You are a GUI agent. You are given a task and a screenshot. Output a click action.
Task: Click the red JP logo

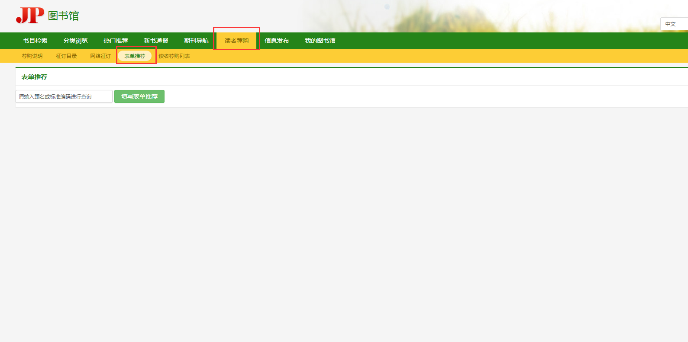point(30,16)
